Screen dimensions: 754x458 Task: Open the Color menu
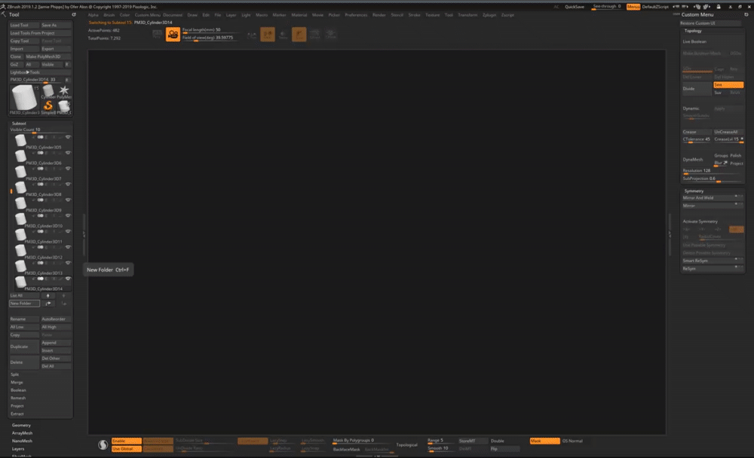pos(124,15)
